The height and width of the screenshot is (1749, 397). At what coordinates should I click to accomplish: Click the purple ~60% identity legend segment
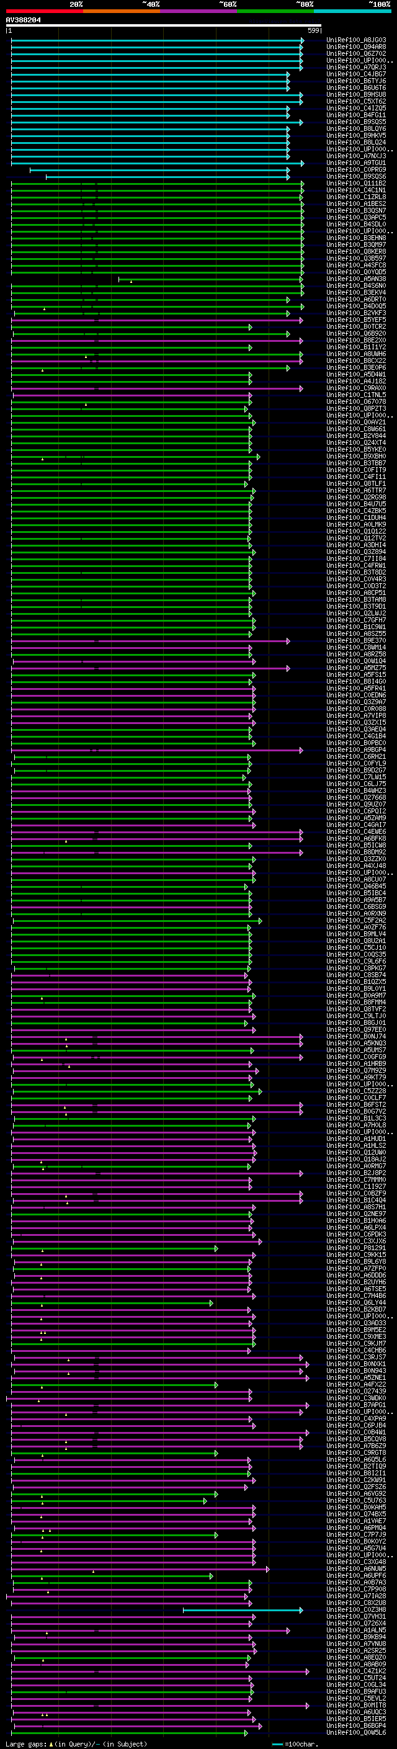[198, 11]
